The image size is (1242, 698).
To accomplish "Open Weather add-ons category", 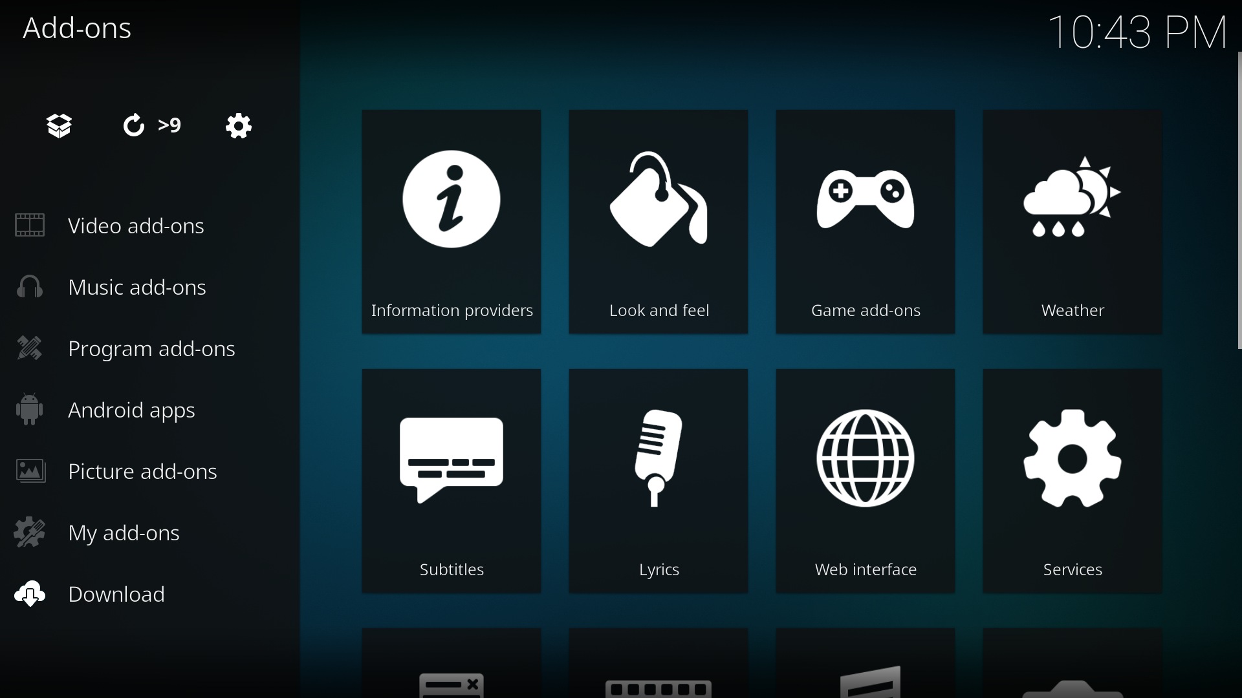I will pyautogui.click(x=1073, y=221).
